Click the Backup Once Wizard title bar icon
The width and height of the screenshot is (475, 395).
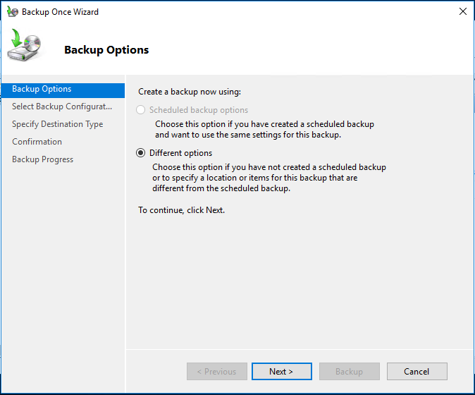pos(13,12)
